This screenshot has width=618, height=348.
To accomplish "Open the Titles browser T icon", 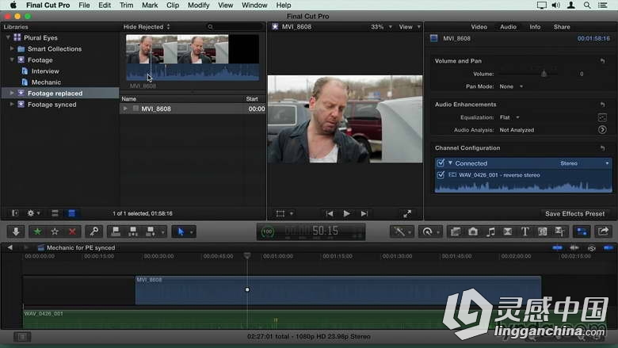I will coord(525,231).
